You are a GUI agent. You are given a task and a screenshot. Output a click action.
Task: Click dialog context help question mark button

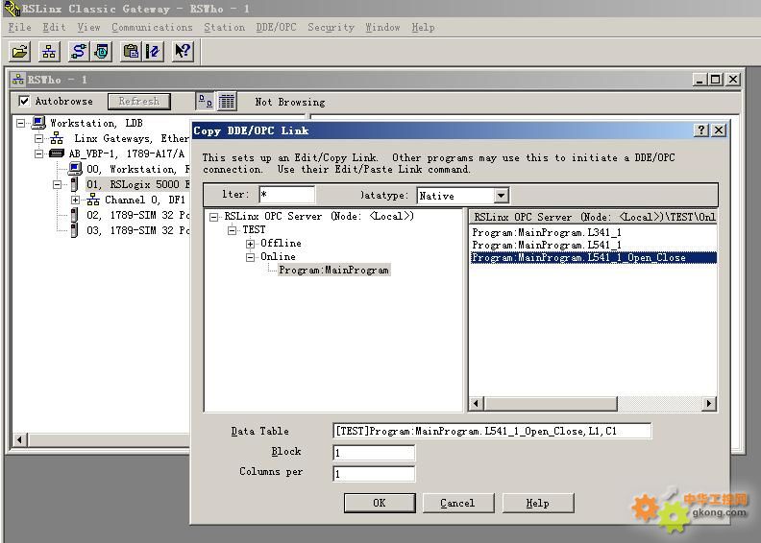click(x=701, y=130)
